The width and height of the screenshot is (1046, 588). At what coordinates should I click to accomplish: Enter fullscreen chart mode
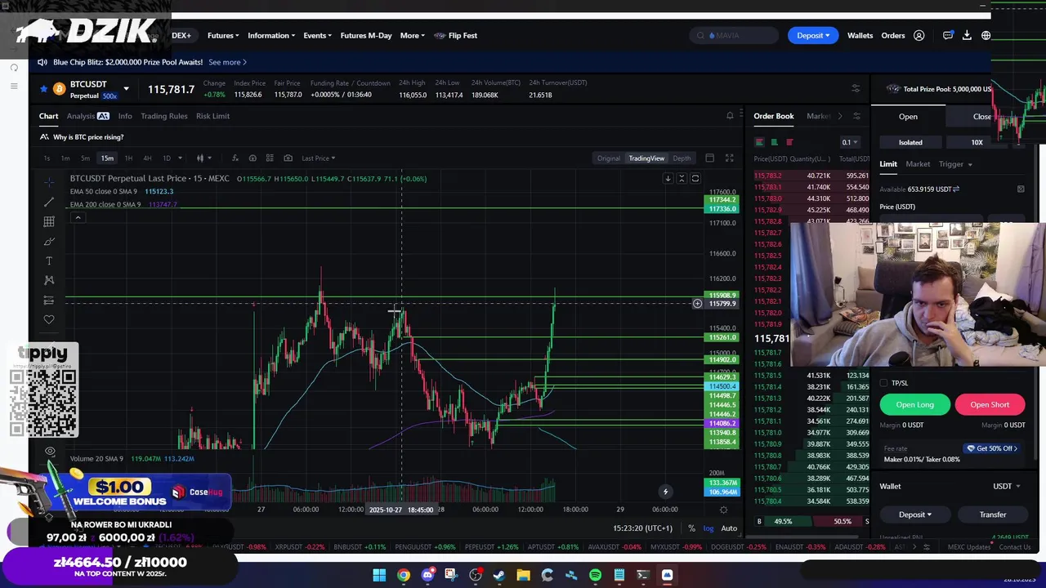[x=729, y=158]
